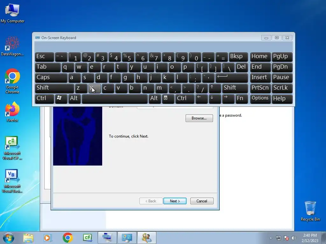Screen dimensions: 326x244
Task: Tap the PgDn key
Action: tap(282, 67)
